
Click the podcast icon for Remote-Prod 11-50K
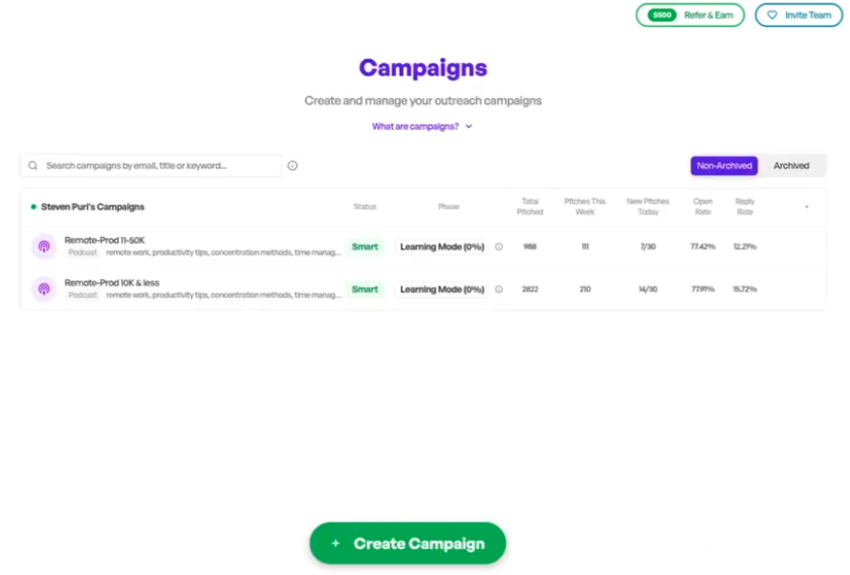coord(42,245)
